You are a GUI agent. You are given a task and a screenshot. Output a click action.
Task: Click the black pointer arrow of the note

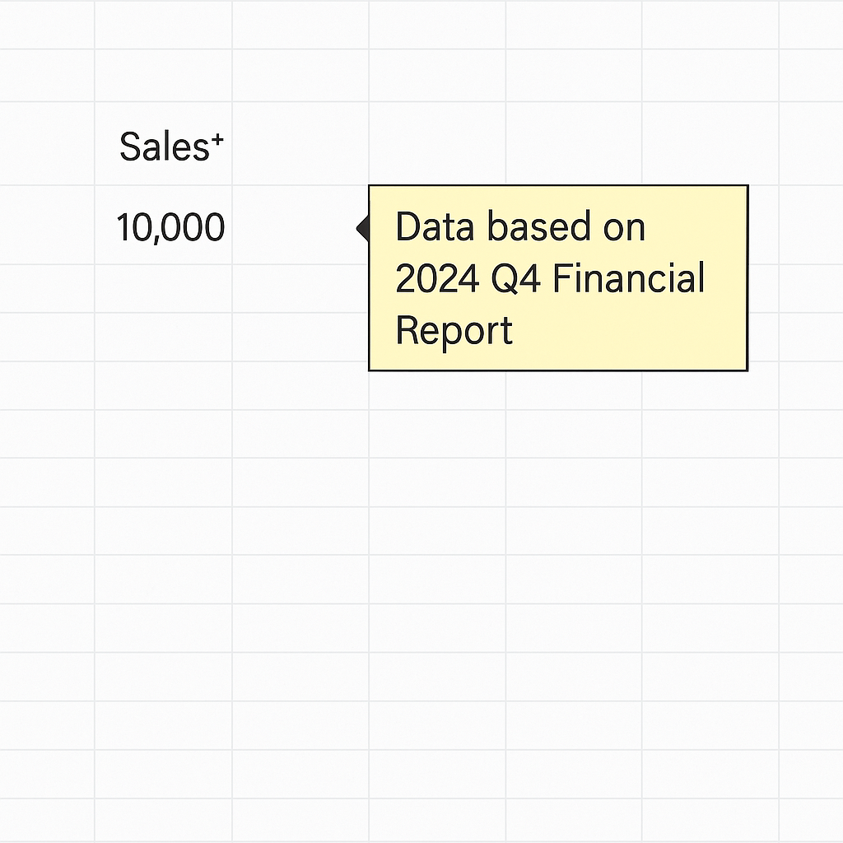[x=362, y=227]
